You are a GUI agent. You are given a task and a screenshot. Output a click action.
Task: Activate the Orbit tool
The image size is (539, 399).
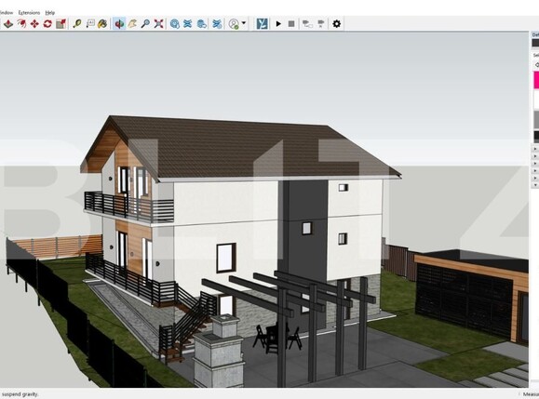(x=119, y=23)
